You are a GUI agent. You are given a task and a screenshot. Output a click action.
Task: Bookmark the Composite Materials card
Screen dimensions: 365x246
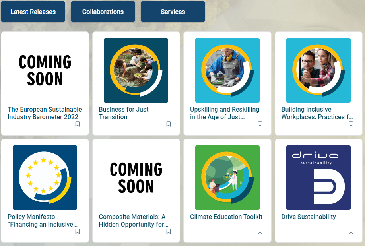[x=169, y=231]
